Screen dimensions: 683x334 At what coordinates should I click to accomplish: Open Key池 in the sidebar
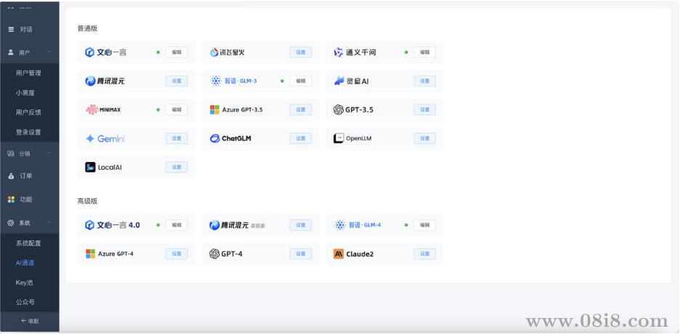[25, 282]
